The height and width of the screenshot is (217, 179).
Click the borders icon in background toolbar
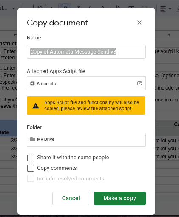pyautogui.click(x=131, y=7)
